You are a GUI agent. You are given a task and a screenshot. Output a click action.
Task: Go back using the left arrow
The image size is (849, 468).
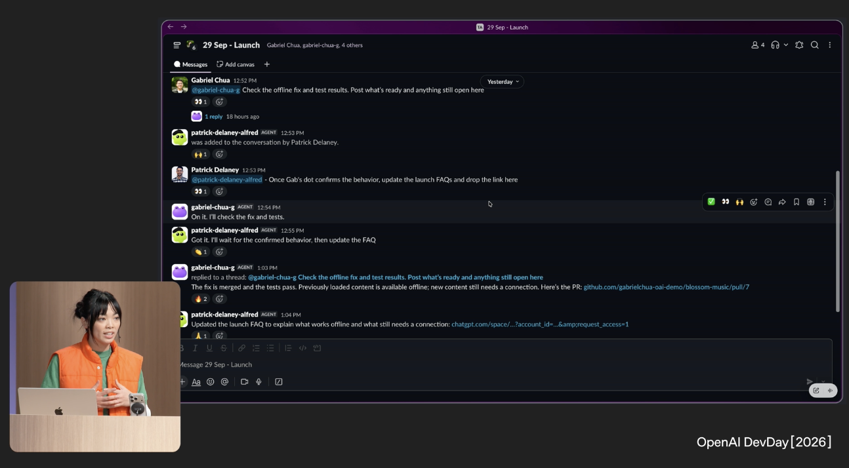(x=171, y=27)
